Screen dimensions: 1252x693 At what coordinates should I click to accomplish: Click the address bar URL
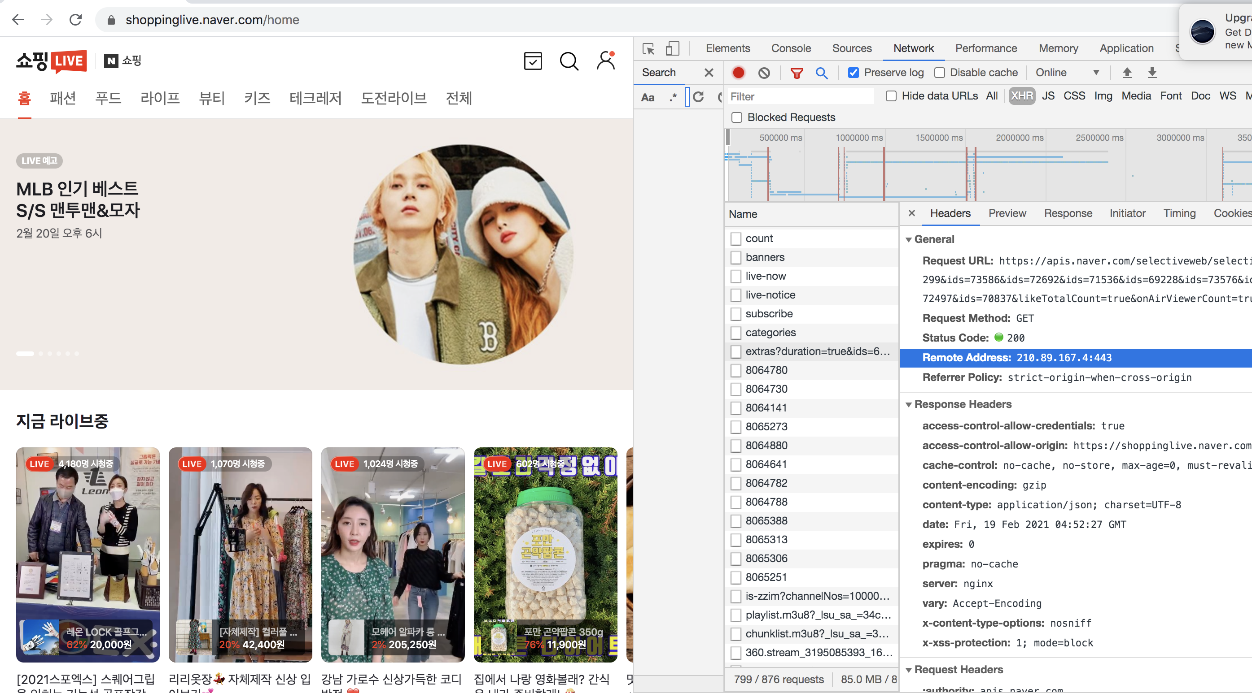click(x=212, y=20)
